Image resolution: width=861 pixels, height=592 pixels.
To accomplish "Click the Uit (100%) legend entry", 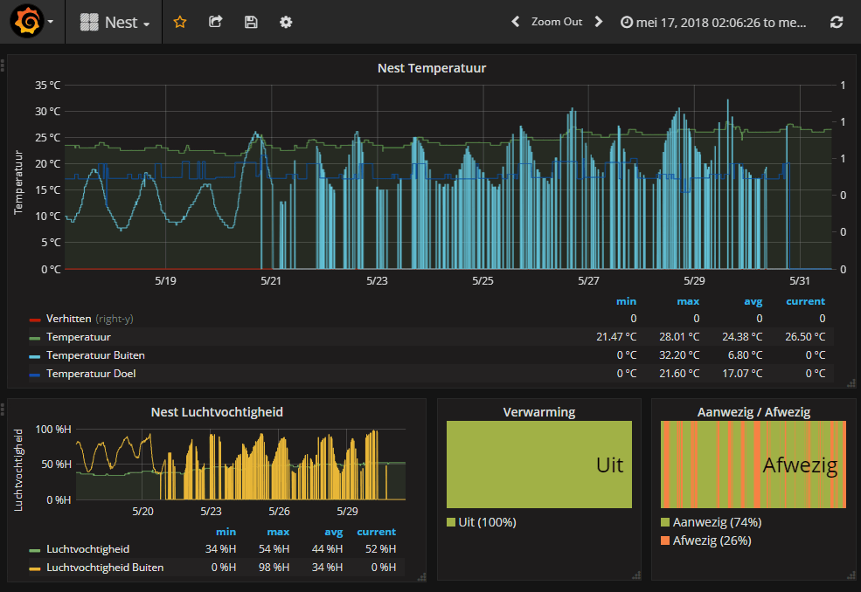I will (482, 522).
